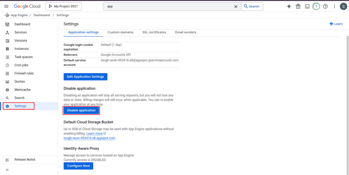Click the App Engine breadcrumb icon

(7, 15)
